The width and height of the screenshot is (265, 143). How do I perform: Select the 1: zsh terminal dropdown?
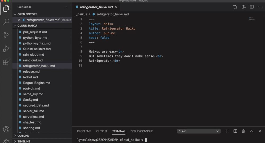click(199, 131)
